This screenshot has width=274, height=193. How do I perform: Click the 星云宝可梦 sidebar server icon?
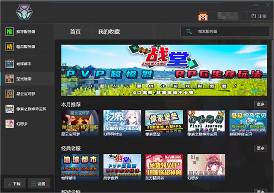pyautogui.click(x=10, y=94)
